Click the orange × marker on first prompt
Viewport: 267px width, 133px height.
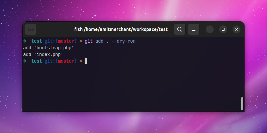[x=81, y=41]
